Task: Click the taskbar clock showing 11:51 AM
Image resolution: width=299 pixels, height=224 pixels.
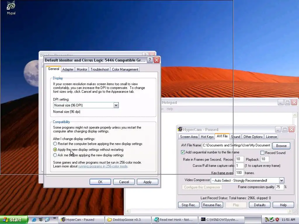Action: pyautogui.click(x=288, y=220)
